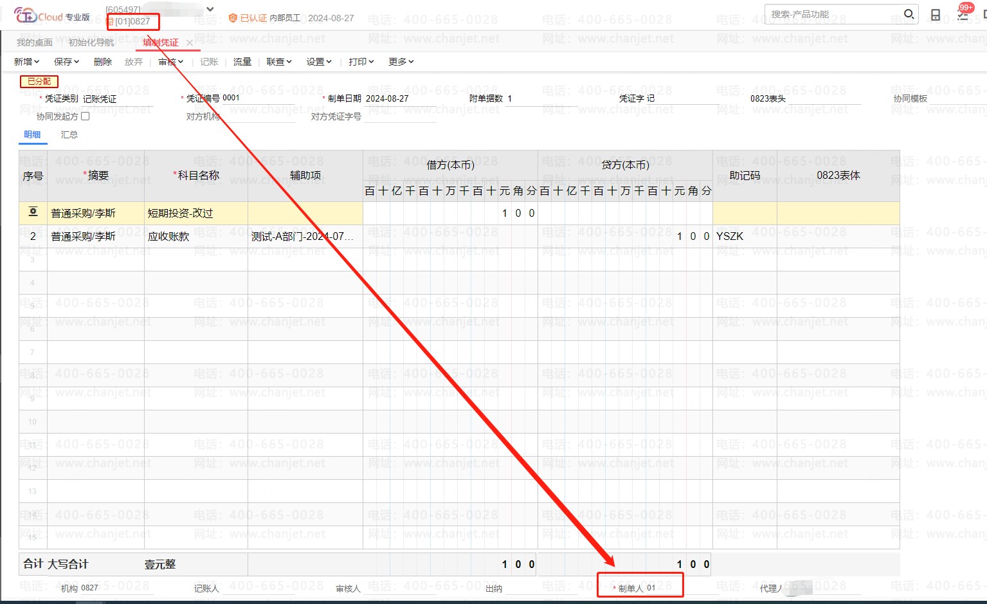Click the 科目名称 column header
Screen dimensions: 987x604
click(196, 175)
